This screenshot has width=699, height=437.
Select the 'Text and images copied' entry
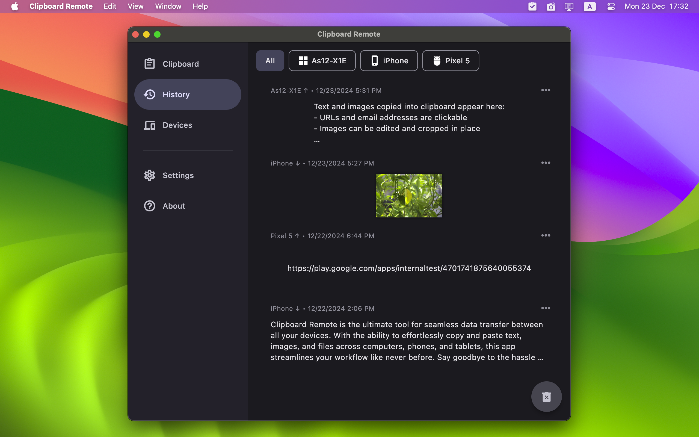409,123
